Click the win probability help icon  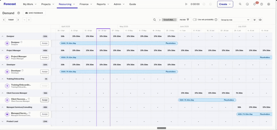pos(216,20)
